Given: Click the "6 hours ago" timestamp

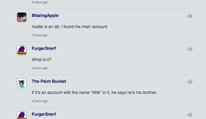Looking at the screenshot, I should (40, 2).
